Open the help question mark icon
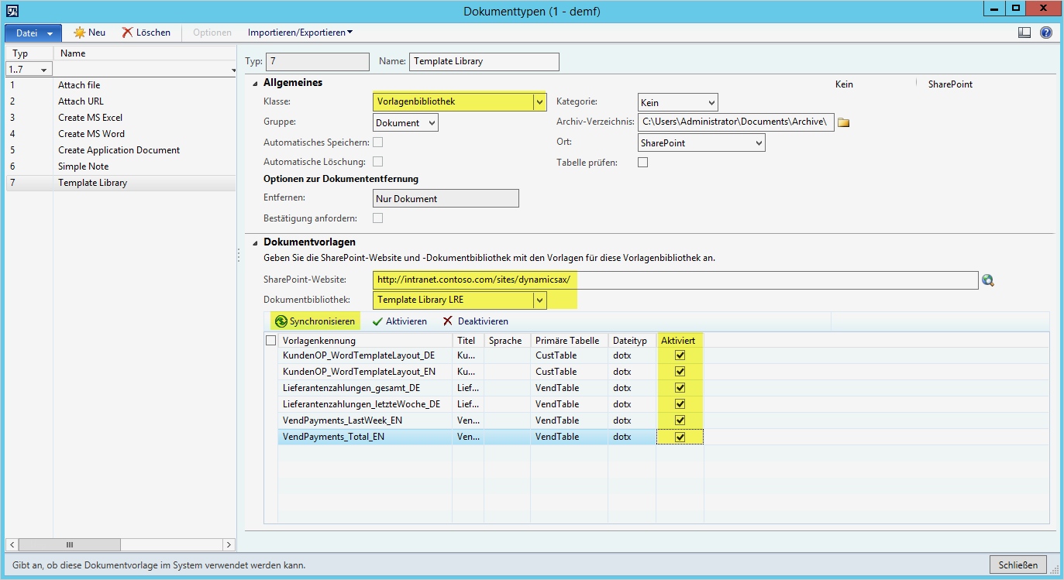 point(1045,33)
